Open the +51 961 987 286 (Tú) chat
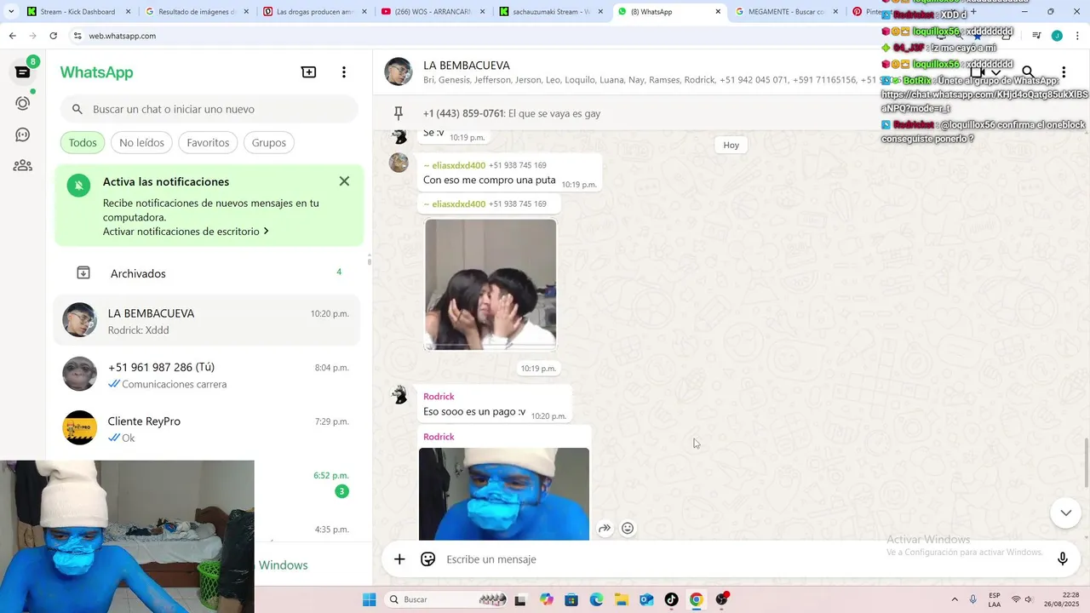The height and width of the screenshot is (613, 1090). point(209,375)
